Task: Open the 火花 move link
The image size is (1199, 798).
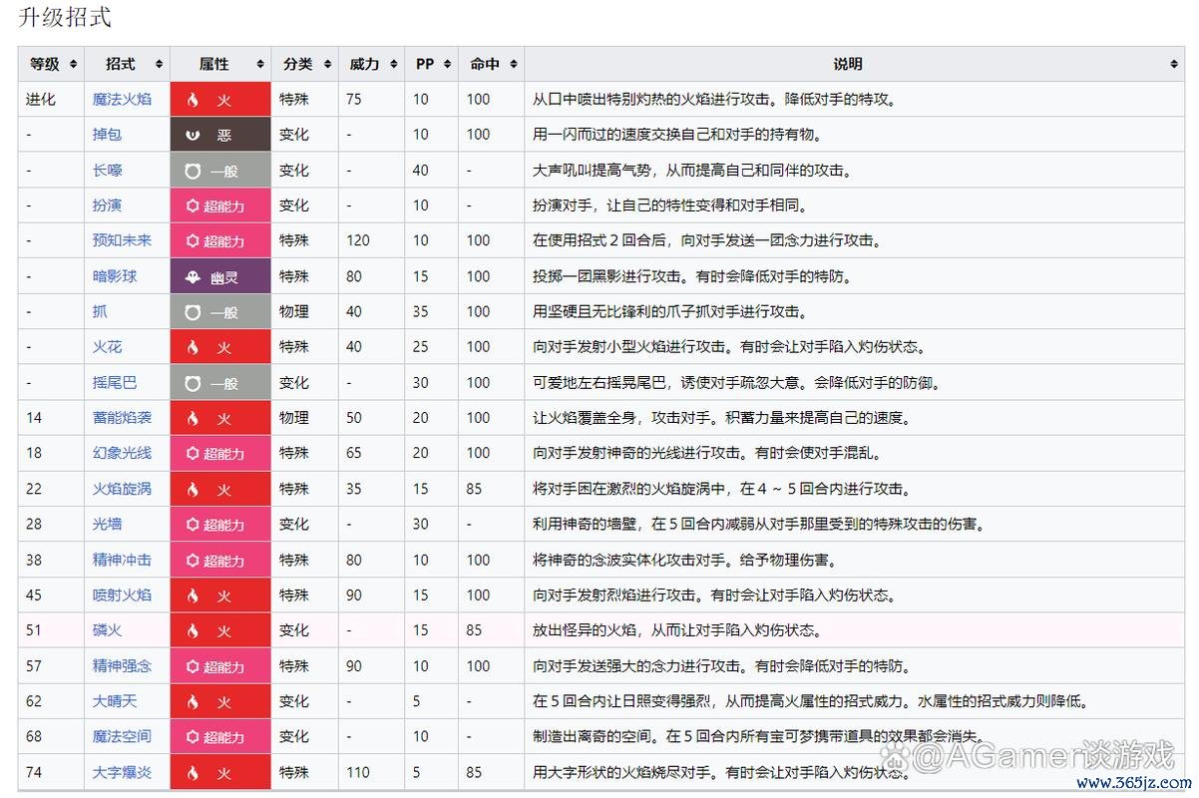Action: (x=107, y=347)
